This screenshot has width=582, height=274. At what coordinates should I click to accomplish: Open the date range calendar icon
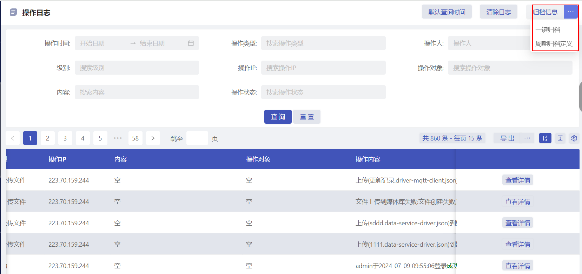[191, 43]
